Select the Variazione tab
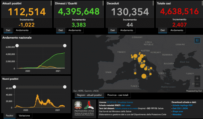This screenshot has width=203, height=119. click(24, 116)
